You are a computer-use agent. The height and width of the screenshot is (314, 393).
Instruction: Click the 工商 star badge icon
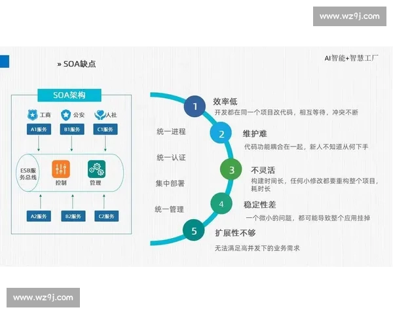click(32, 114)
